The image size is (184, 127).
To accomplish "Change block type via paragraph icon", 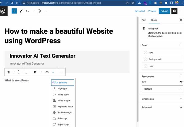I will 9,72.
